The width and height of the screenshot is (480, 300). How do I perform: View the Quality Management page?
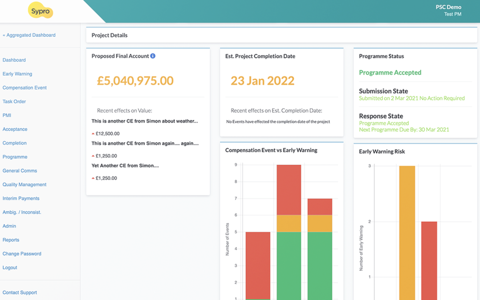24,185
